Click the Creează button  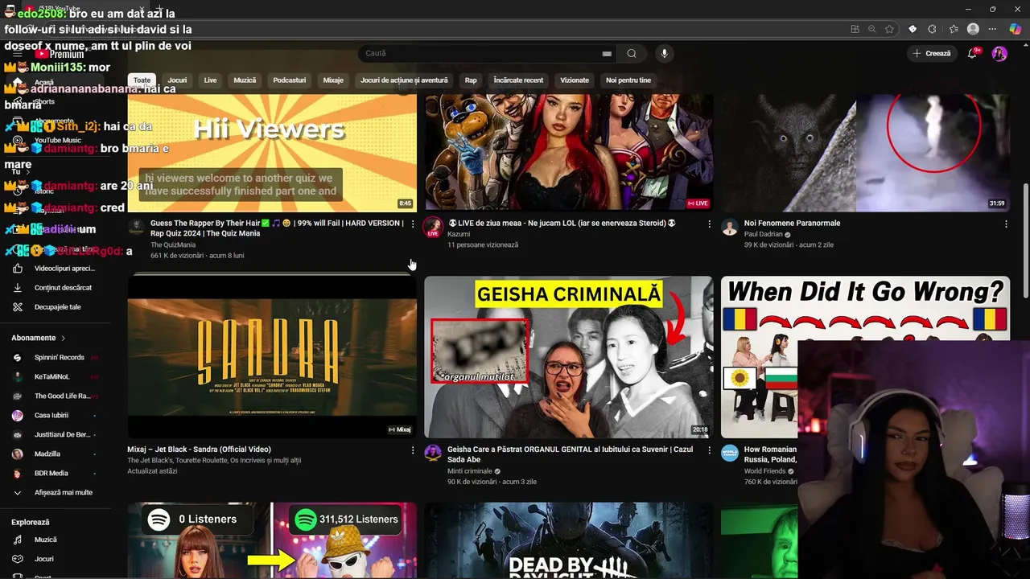point(932,54)
